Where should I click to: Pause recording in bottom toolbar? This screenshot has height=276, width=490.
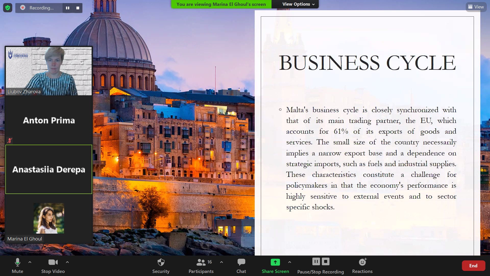(x=316, y=261)
